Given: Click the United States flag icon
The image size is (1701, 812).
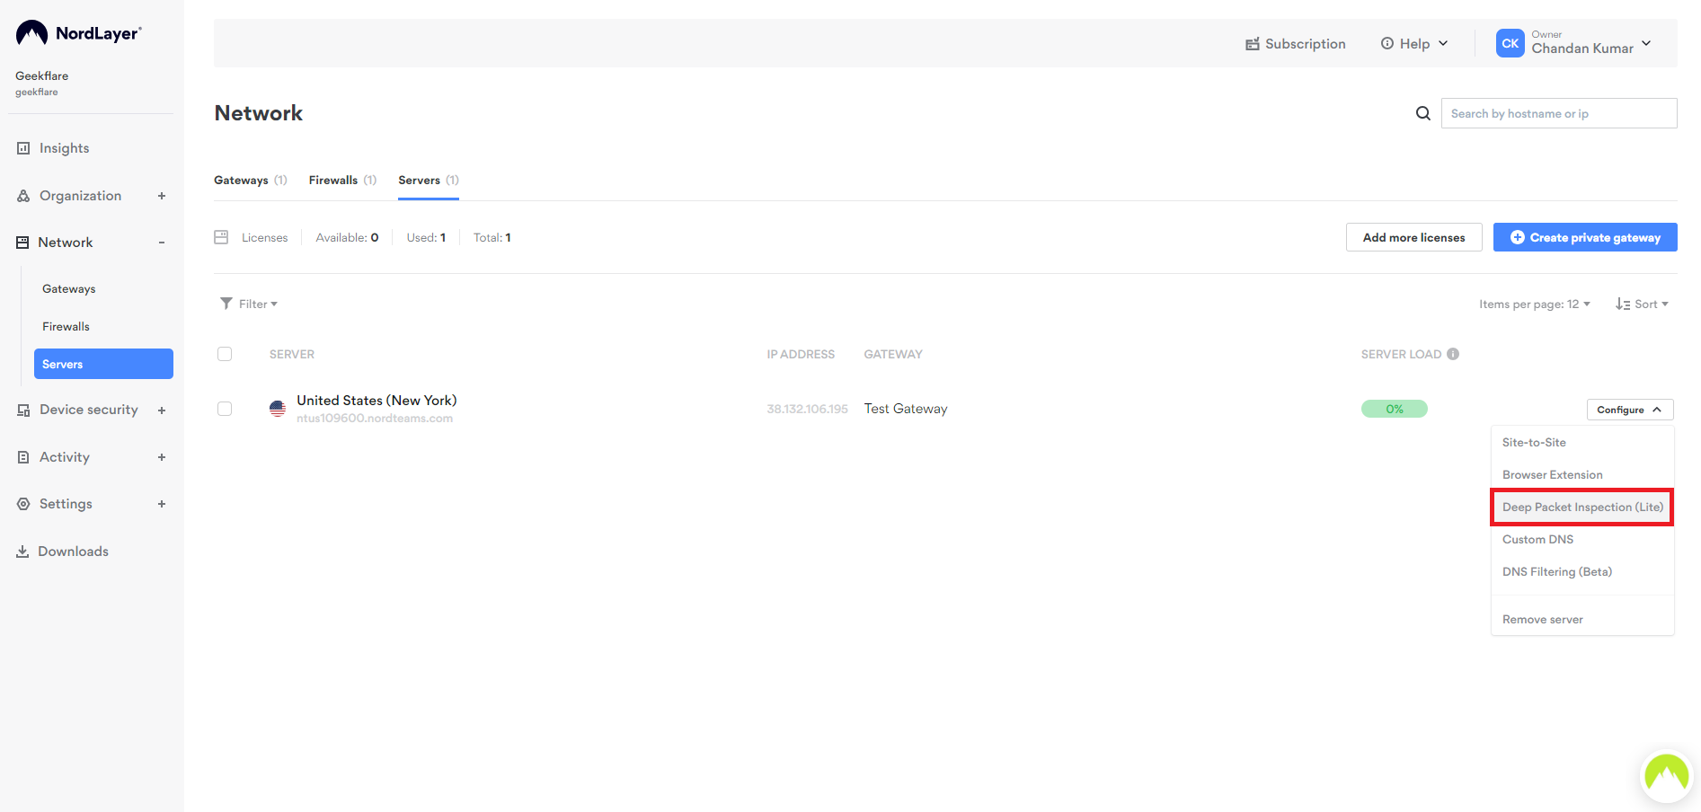Looking at the screenshot, I should [278, 409].
